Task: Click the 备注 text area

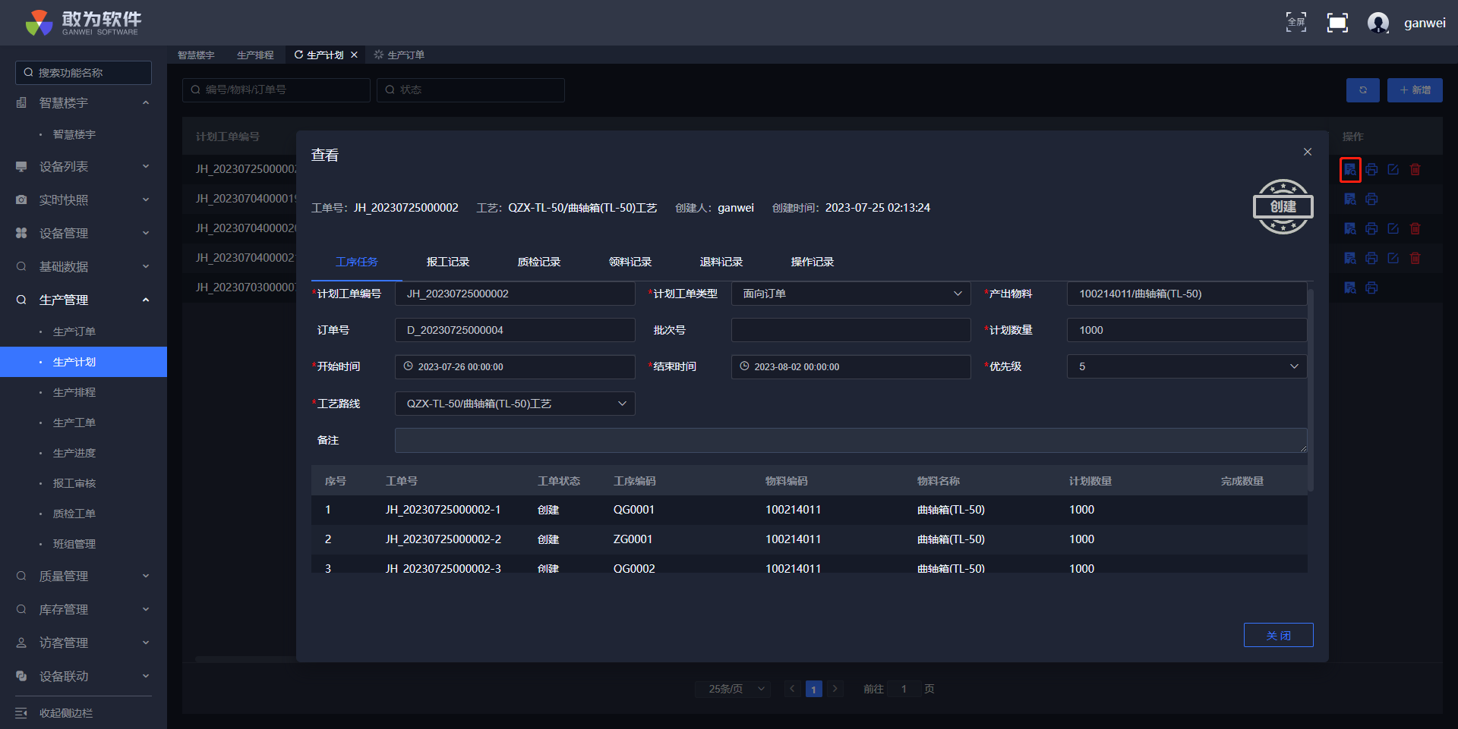Action: pyautogui.click(x=850, y=440)
